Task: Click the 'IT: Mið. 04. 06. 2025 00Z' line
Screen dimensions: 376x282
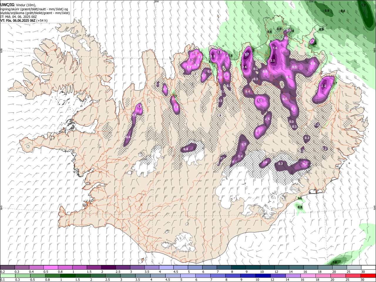Action: point(19,17)
